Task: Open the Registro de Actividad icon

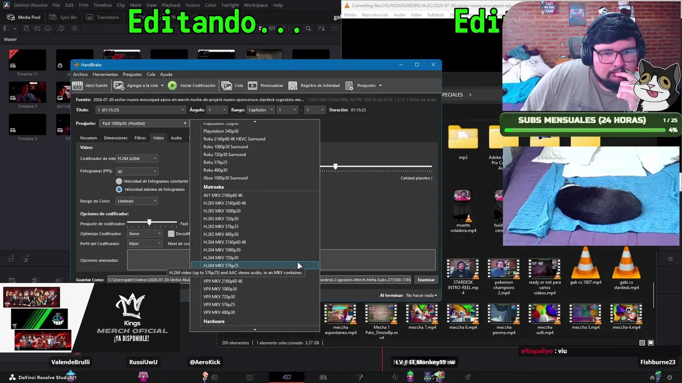Action: [293, 85]
